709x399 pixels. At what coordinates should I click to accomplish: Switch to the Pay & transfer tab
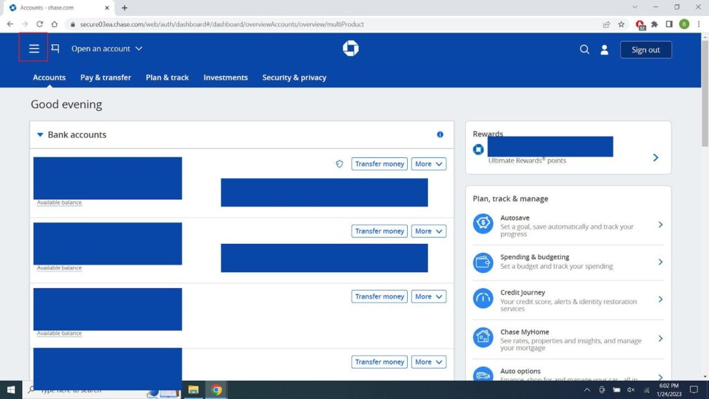(105, 78)
